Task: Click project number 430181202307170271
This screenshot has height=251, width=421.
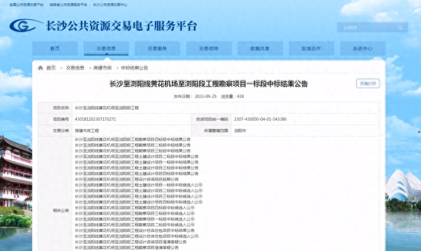Action: tap(95, 119)
